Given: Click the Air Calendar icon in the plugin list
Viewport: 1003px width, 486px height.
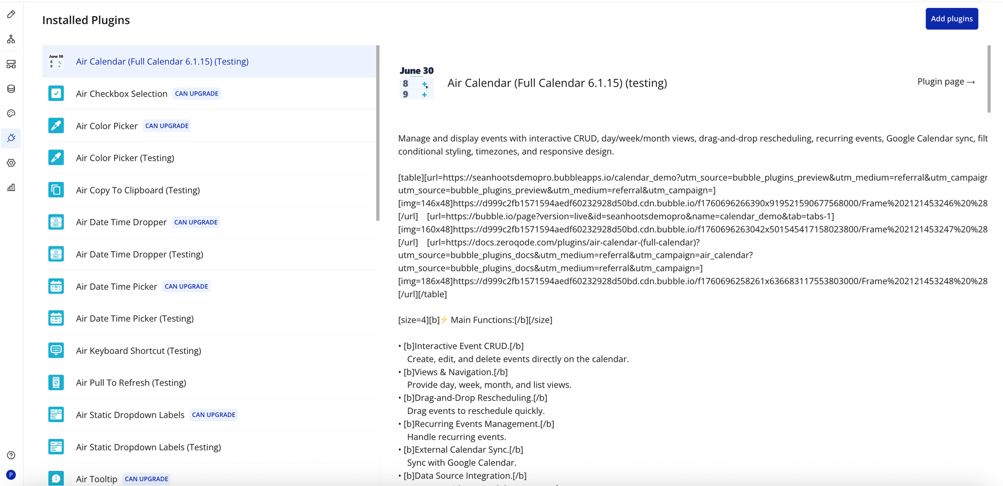Looking at the screenshot, I should (x=56, y=61).
